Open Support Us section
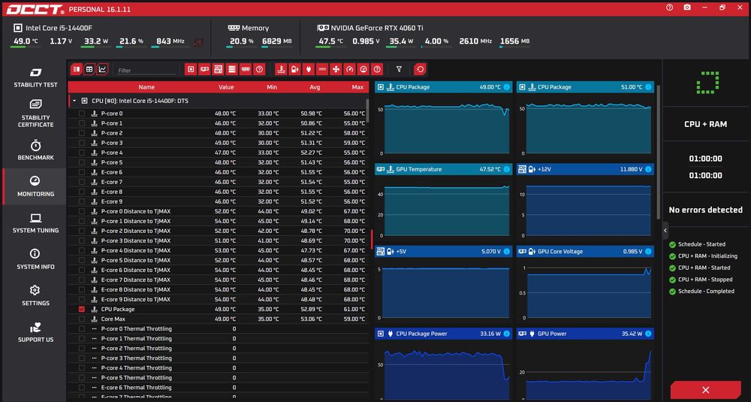Viewport: 751px width, 402px height. 35,332
